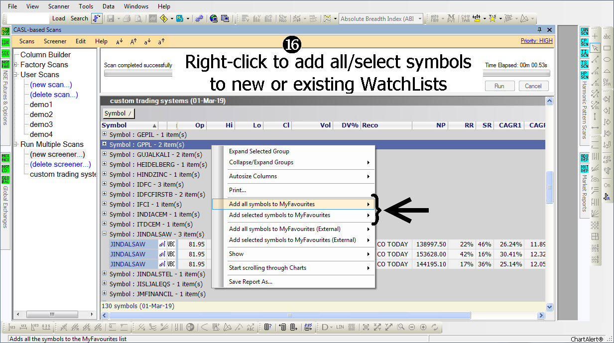614x343 pixels.
Task: Click the symbol input field in toolbar
Action: tap(27, 18)
